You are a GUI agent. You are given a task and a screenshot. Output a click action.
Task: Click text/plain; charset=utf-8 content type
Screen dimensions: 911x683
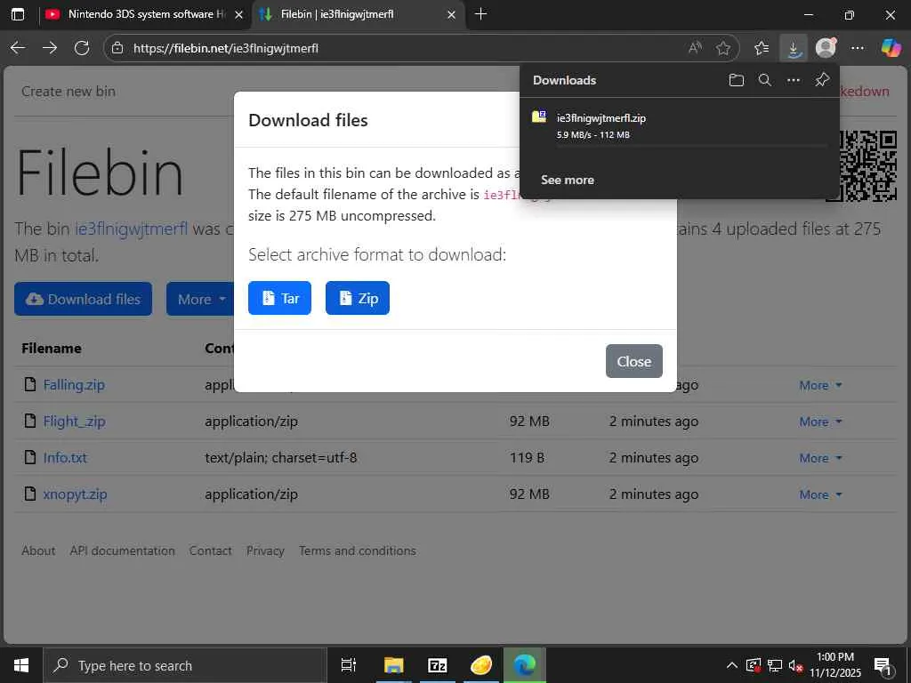pos(280,458)
